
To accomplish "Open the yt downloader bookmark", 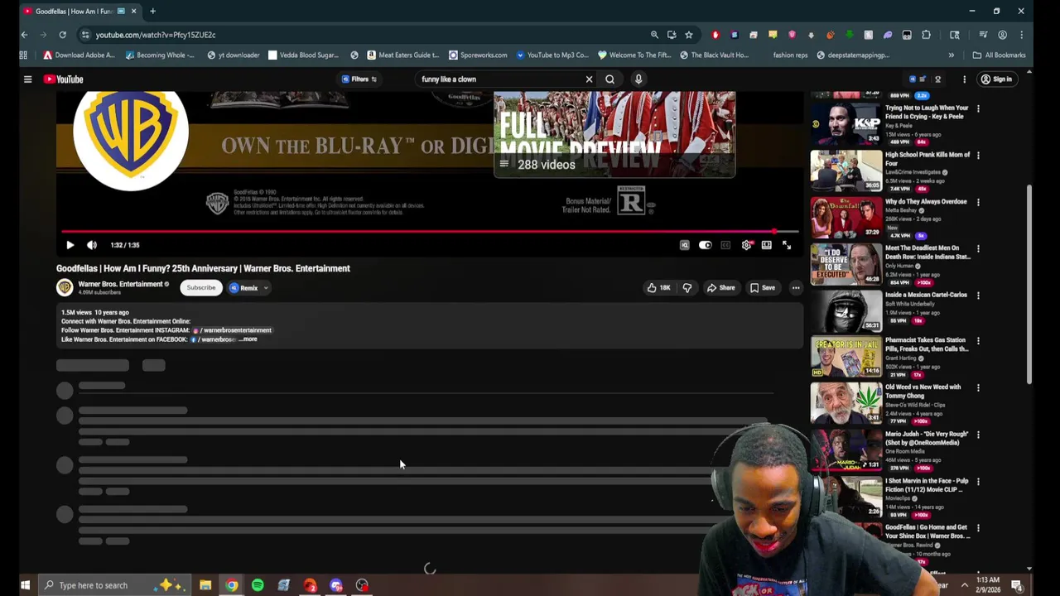I will 234,55.
